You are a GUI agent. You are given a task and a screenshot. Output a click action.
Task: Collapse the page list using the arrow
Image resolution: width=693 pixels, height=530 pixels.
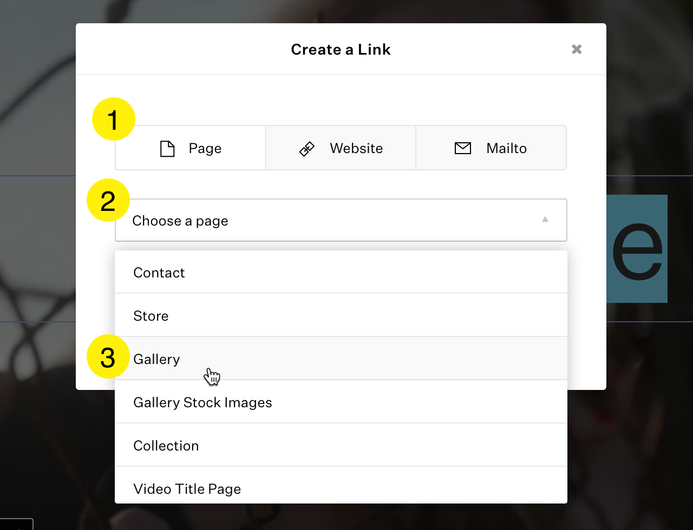pyautogui.click(x=545, y=220)
